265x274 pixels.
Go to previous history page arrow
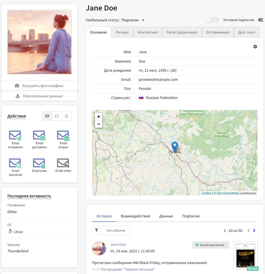tap(248, 230)
